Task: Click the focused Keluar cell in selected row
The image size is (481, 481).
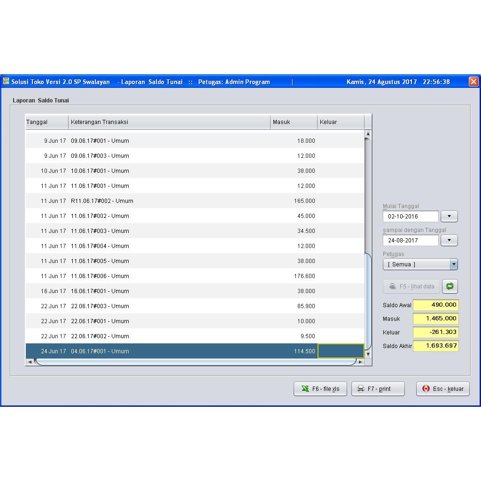Action: [341, 351]
